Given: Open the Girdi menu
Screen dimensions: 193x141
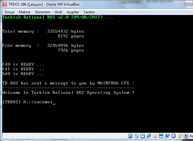Looking at the screenshot, I should [58, 12].
